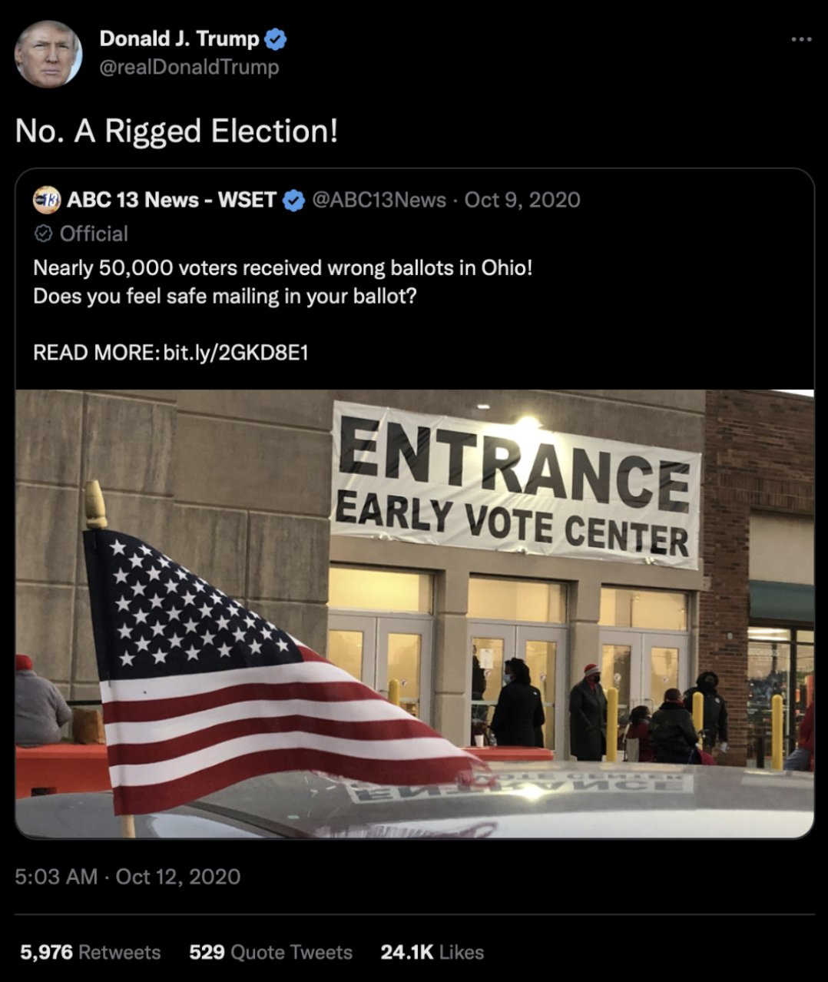Open the Donald J. Trump display name
This screenshot has width=828, height=982.
(x=179, y=38)
